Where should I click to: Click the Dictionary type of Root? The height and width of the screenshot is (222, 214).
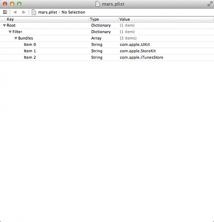[101, 25]
